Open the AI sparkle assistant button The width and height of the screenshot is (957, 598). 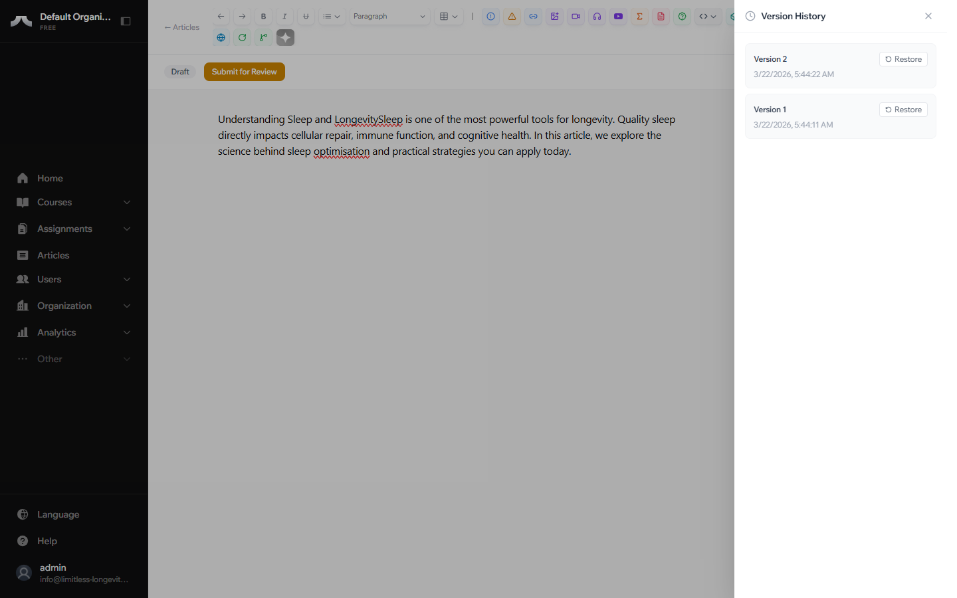coord(285,38)
